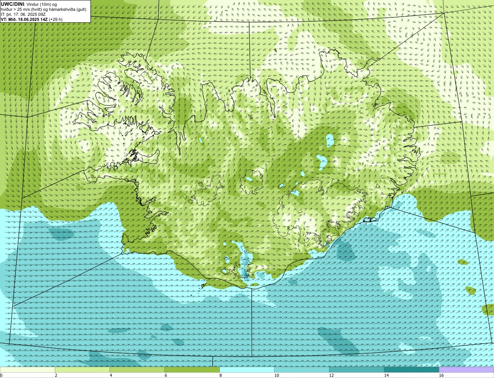Viewport: 494px width, 378px height.
Task: Click the 12–14 m/s teal legend swatch
Action: click(357, 369)
